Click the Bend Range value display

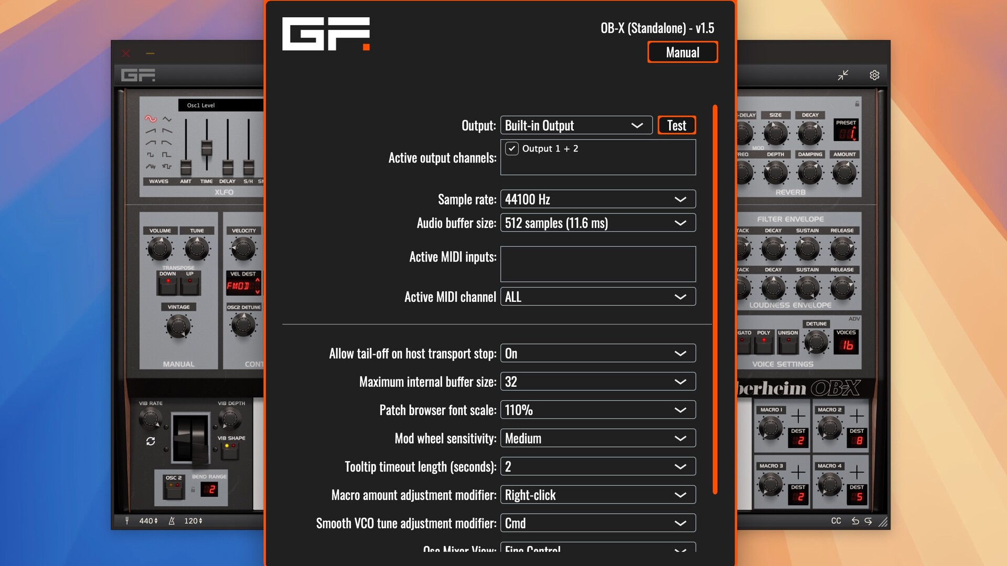pyautogui.click(x=209, y=489)
